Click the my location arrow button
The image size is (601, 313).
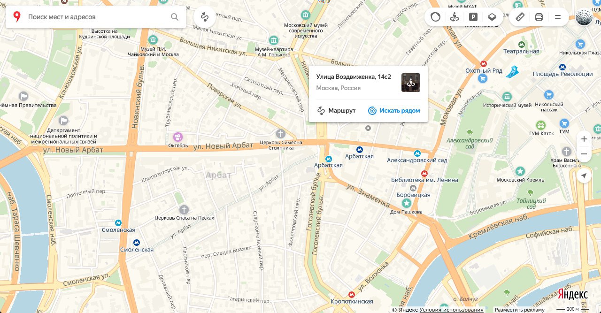pyautogui.click(x=584, y=176)
